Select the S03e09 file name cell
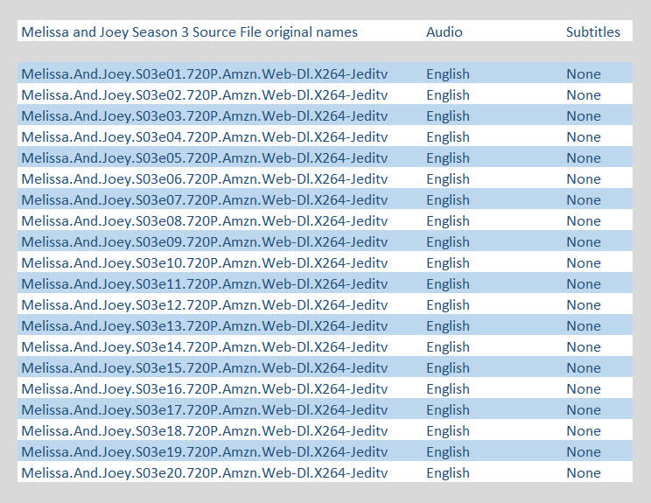Viewport: 651px width, 503px height. (205, 242)
